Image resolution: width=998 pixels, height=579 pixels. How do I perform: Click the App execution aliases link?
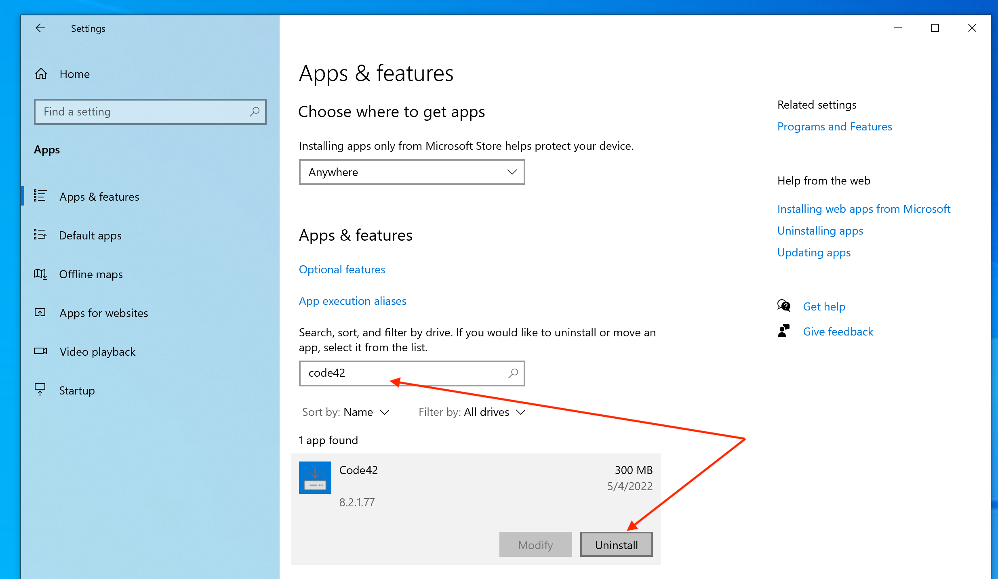352,301
